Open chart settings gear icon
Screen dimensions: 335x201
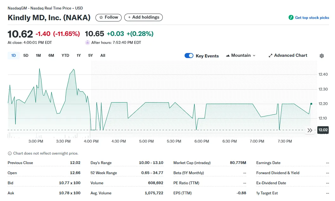click(321, 56)
